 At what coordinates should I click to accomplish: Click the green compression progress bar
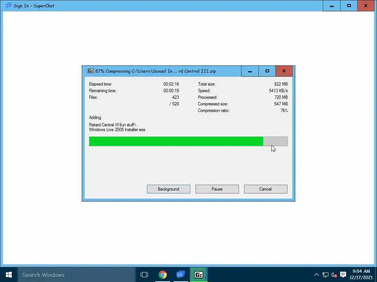(x=188, y=141)
